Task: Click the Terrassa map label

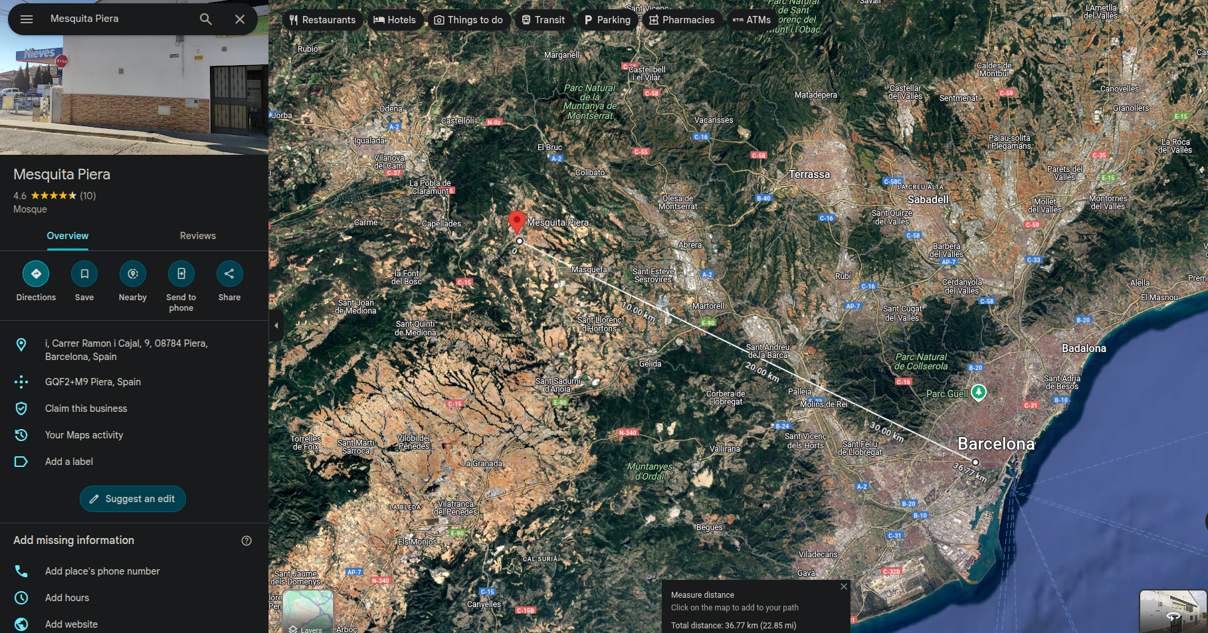Action: point(809,175)
